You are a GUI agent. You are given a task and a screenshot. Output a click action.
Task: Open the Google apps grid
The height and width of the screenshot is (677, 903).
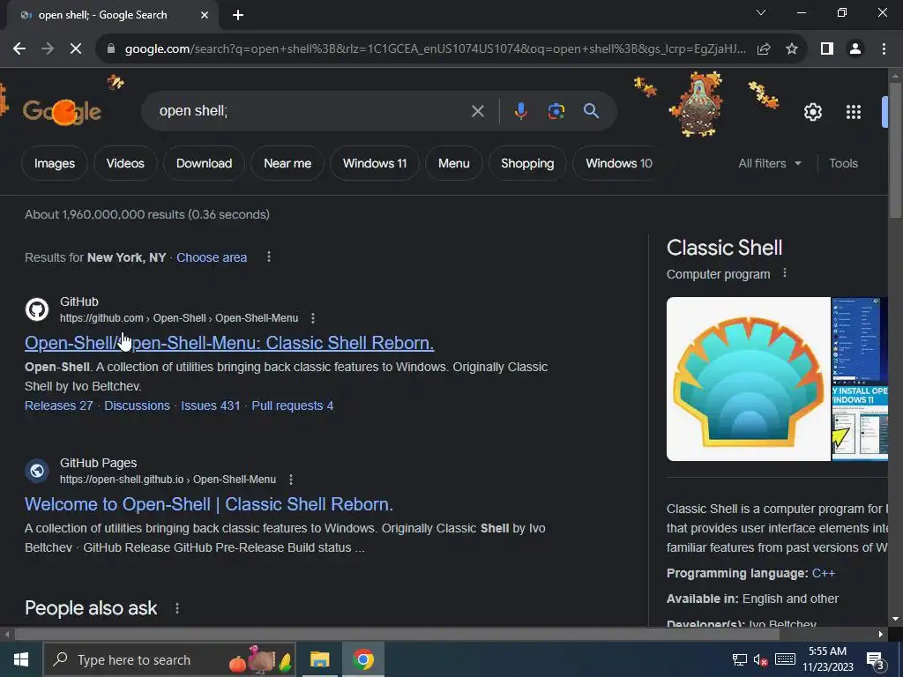point(854,112)
